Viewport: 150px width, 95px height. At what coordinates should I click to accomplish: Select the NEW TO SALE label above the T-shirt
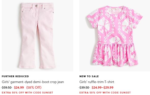[x=89, y=76]
